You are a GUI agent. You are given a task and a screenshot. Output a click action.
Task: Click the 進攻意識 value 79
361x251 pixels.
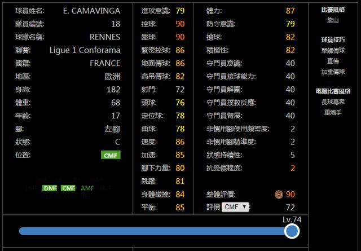[x=180, y=11]
